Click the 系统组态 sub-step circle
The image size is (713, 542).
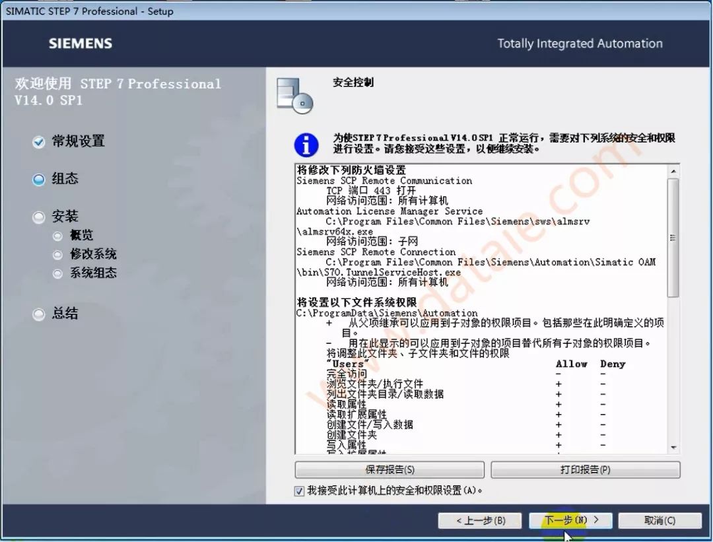tap(57, 273)
